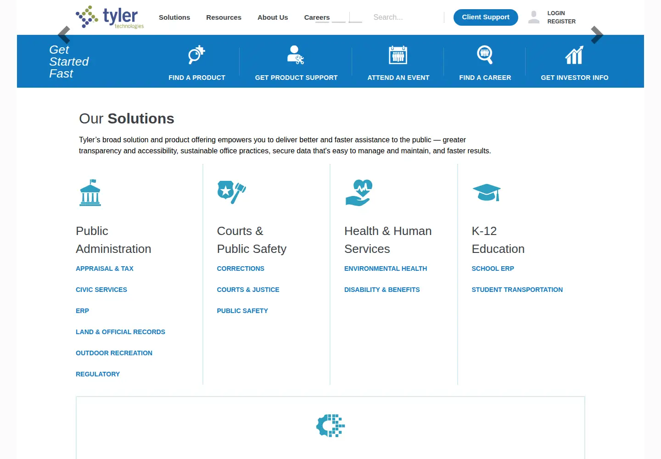The image size is (661, 459).
Task: Click the Get Investor Info chart icon
Action: [x=574, y=55]
